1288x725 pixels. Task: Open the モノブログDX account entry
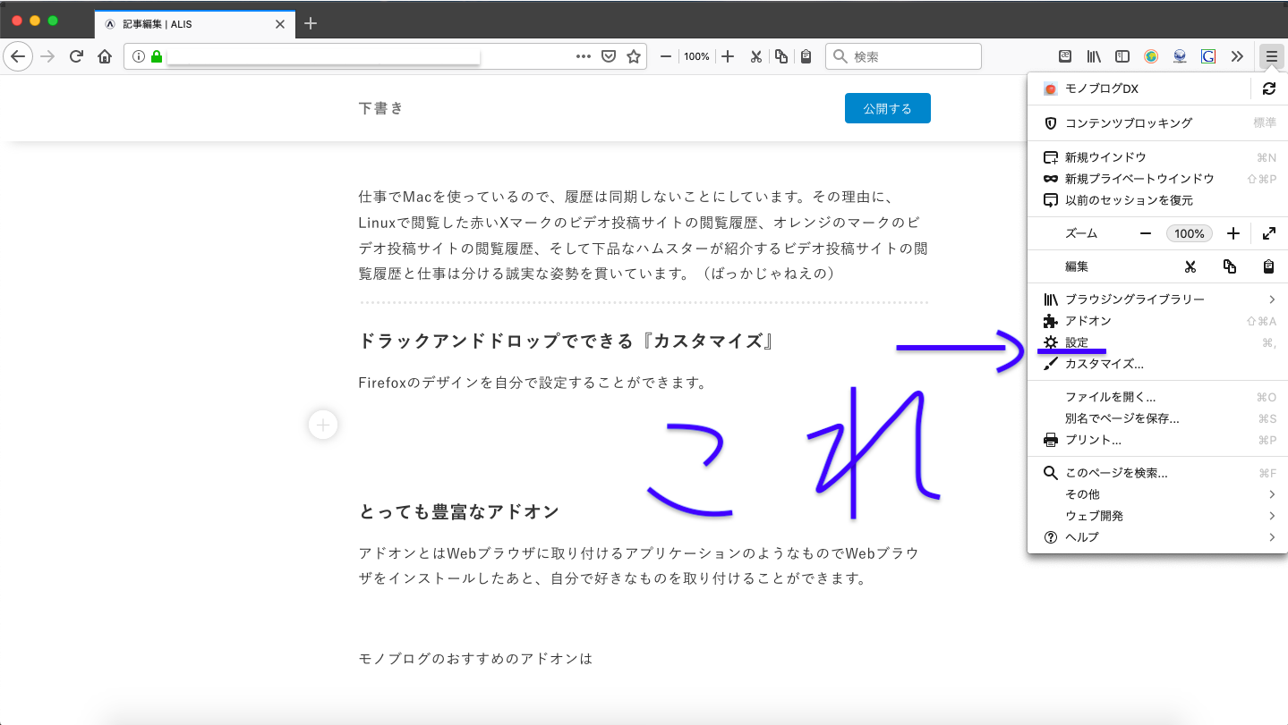click(1139, 89)
